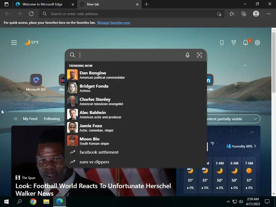Open Windows taskbar search
Image resolution: width=276 pixels, height=207 pixels.
19,202
